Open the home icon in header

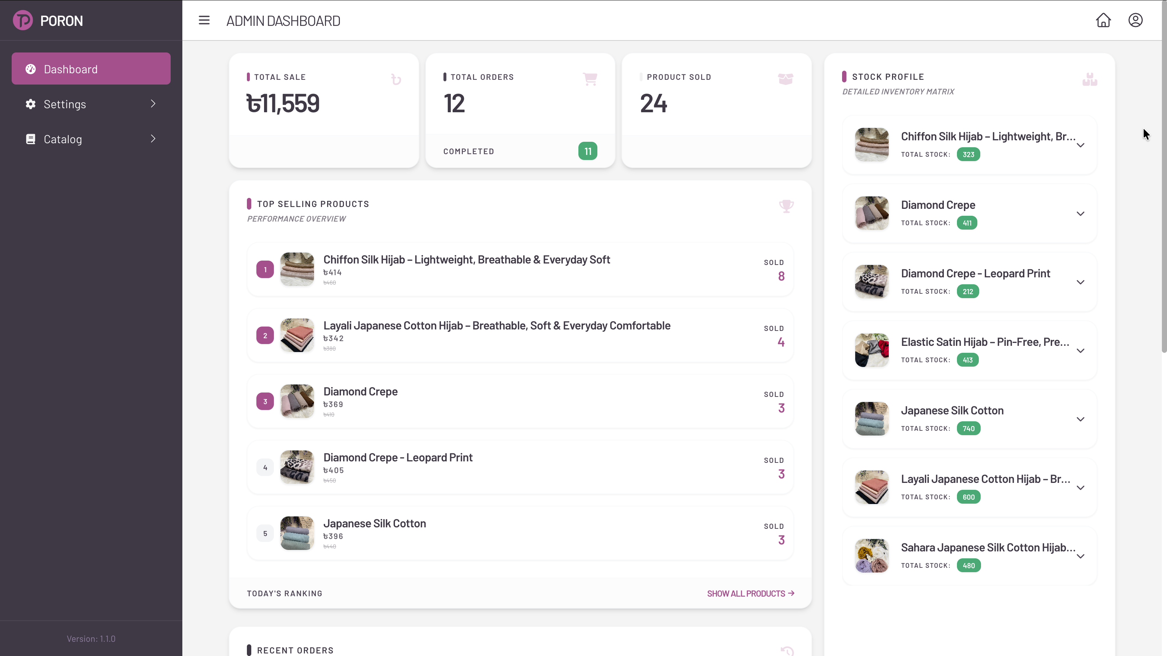(x=1103, y=20)
